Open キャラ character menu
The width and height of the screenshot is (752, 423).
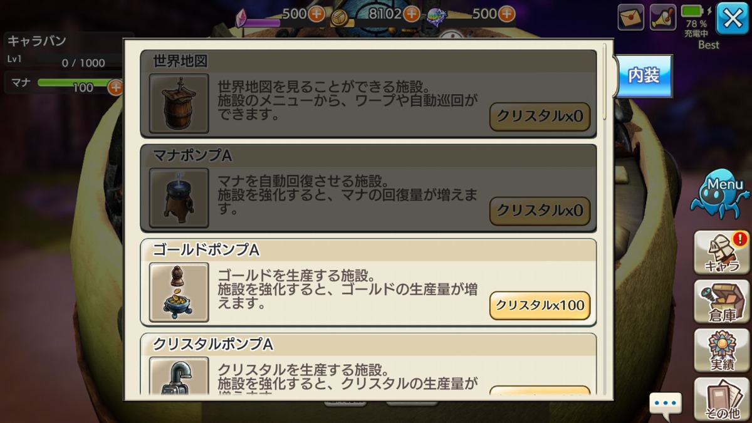coord(722,253)
